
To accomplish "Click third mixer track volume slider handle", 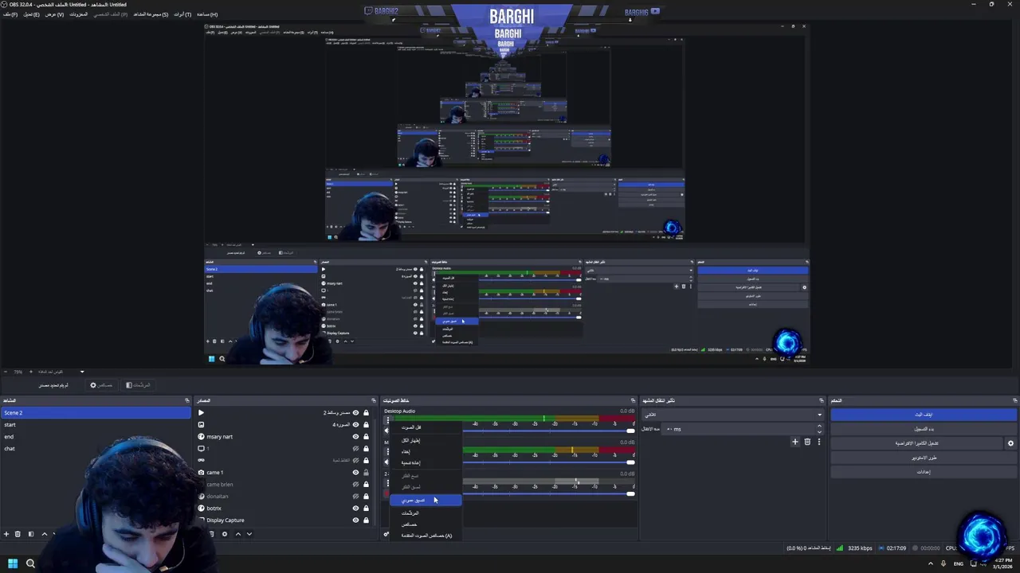I will click(630, 494).
